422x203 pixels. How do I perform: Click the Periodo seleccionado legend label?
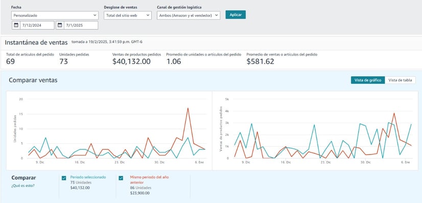point(88,177)
